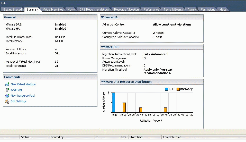246x142 pixels.
Task: Click Total Processors value '32'
Action: point(57,53)
